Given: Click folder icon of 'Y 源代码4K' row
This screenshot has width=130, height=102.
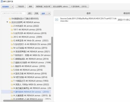Looking at the screenshot, I should (12, 92).
